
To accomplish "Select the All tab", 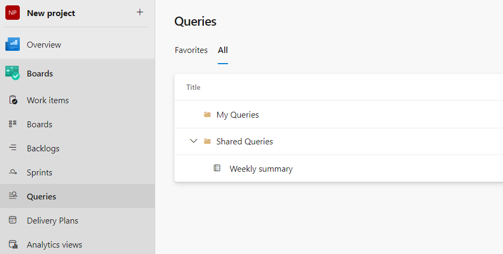I will click(223, 50).
